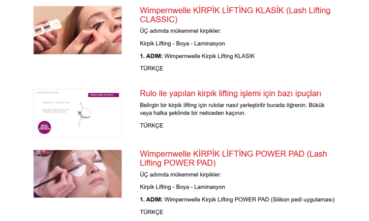
Task: Open the POWER PAD video thumbnail
Action: 77,173
